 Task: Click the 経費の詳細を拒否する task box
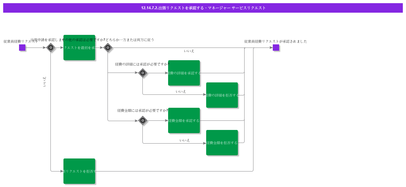pyautogui.click(x=222, y=95)
